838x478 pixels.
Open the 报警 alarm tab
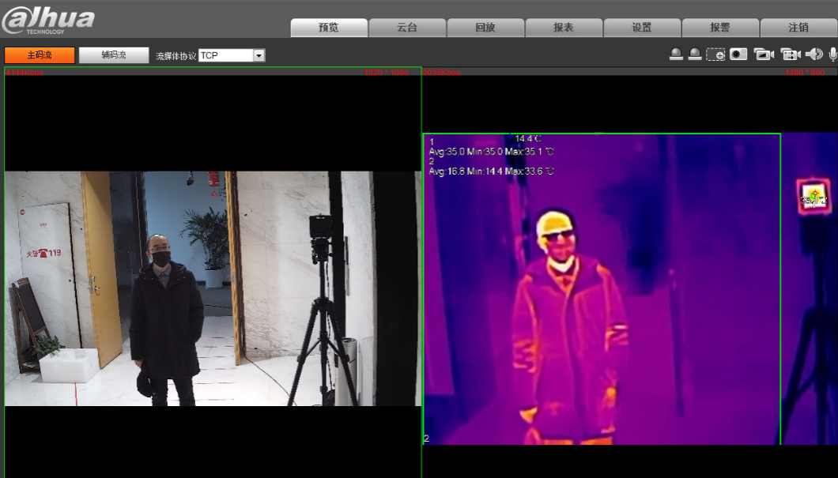[x=720, y=28]
